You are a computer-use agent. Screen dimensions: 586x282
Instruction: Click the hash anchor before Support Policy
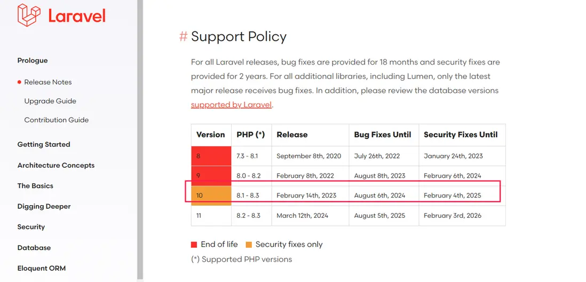183,36
